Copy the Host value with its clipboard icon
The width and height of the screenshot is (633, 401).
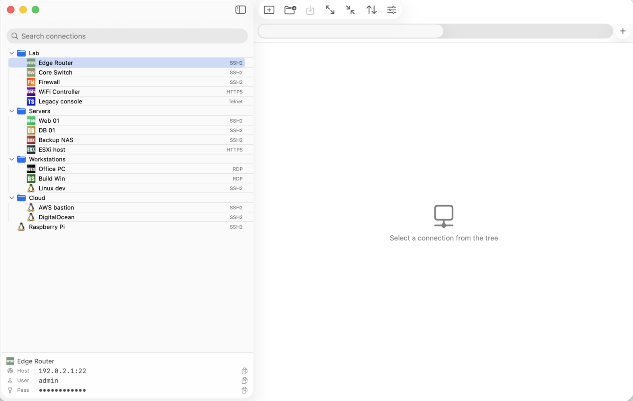[244, 371]
